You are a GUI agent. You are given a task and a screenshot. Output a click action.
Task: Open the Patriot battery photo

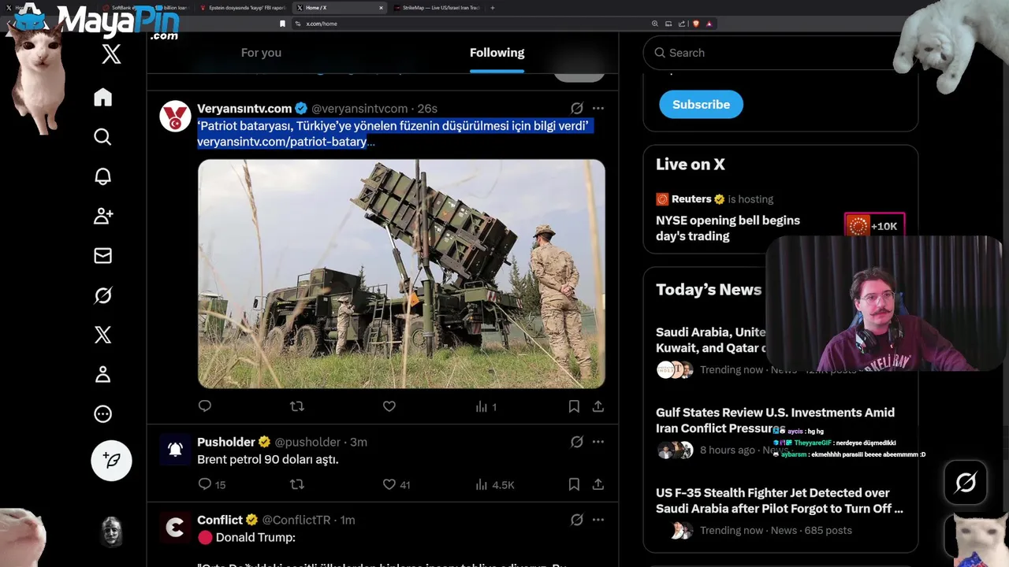[x=401, y=274]
